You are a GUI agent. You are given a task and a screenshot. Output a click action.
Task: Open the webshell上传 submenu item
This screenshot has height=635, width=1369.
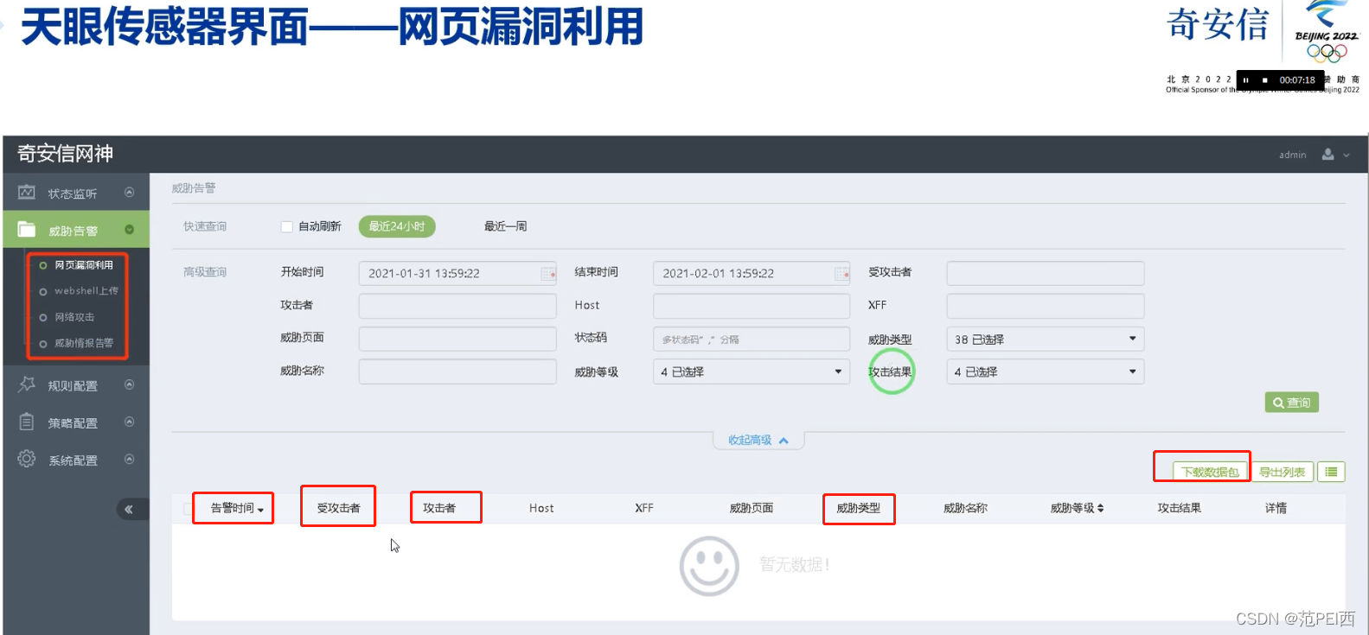86,291
